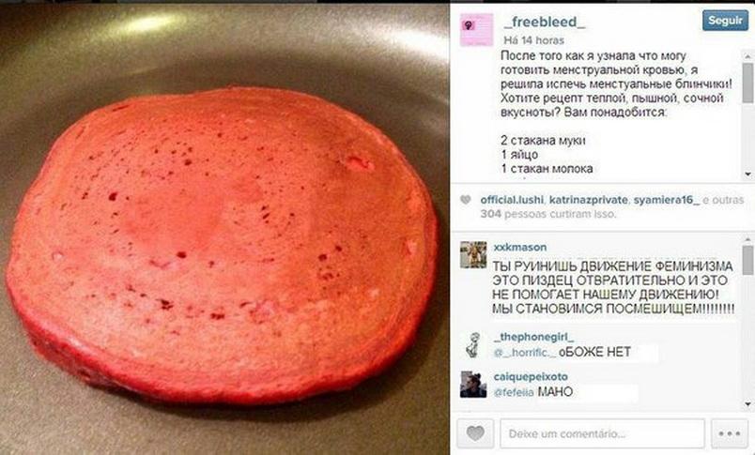Open katrinazprivate profile link

coord(588,200)
